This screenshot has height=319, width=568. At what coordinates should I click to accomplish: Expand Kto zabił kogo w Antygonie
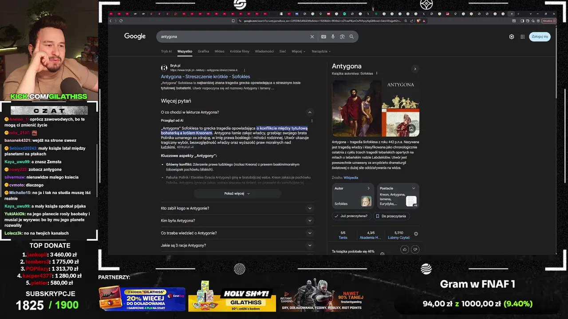(x=237, y=208)
